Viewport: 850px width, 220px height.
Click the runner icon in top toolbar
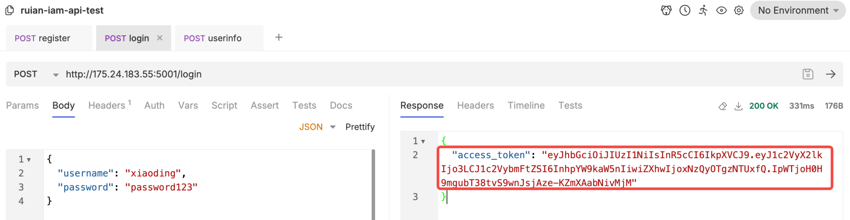[703, 10]
